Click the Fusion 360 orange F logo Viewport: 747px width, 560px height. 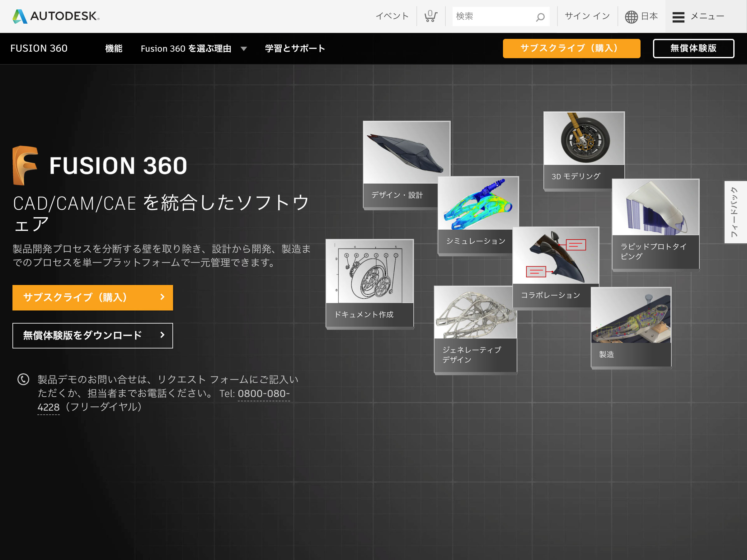pos(25,166)
